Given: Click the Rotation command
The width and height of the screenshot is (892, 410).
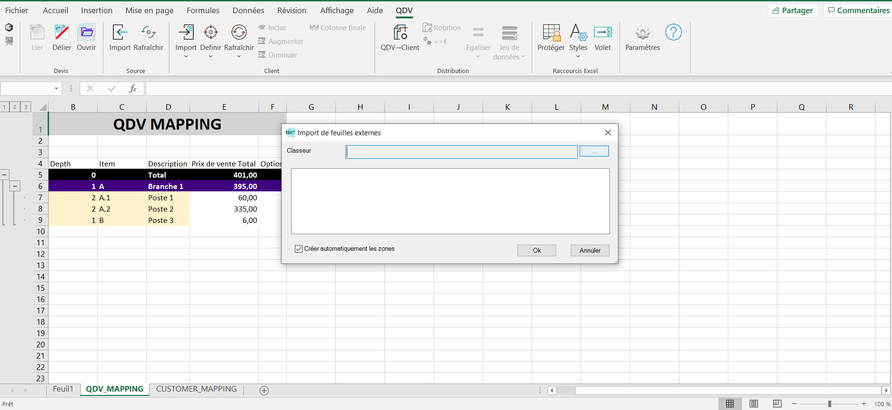Looking at the screenshot, I should pyautogui.click(x=442, y=28).
